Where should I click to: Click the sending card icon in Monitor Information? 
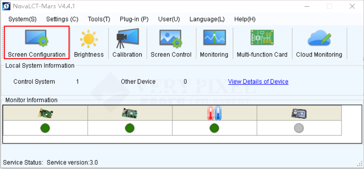pos(45,113)
